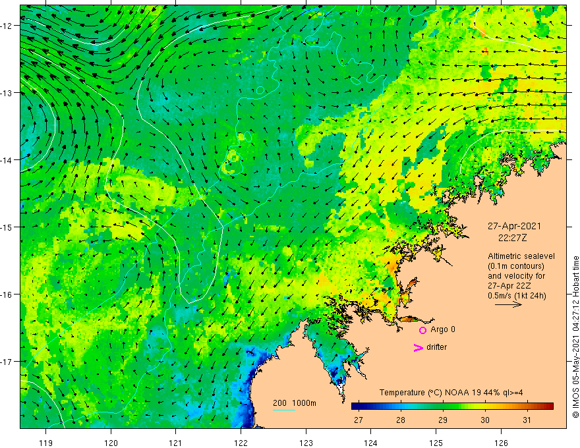Click the 124 longitude axis label
The height and width of the screenshot is (448, 580).
(x=371, y=443)
